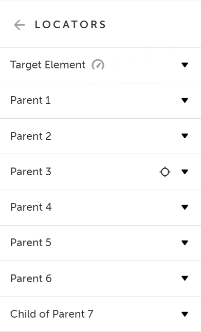Select the Parent 1 row label
This screenshot has width=201, height=332.
(x=30, y=100)
